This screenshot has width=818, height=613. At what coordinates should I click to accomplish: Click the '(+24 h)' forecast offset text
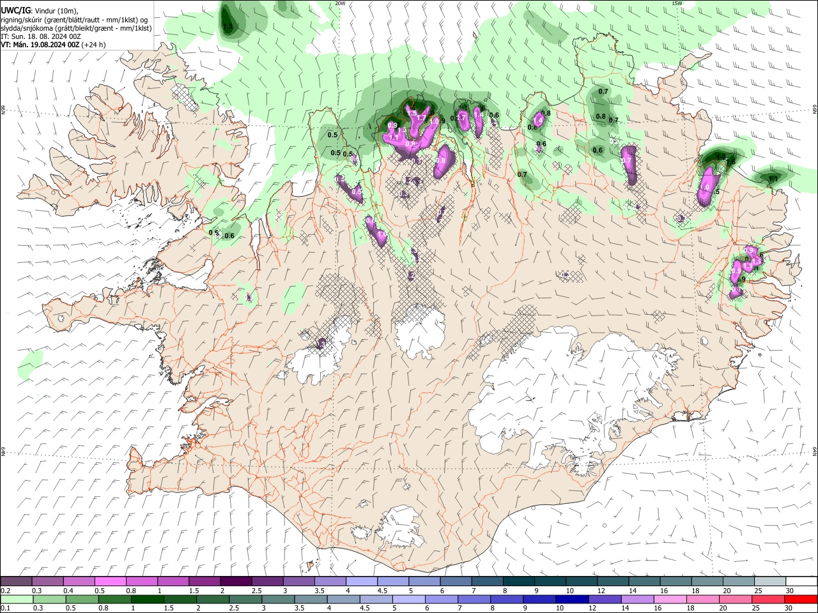[94, 45]
